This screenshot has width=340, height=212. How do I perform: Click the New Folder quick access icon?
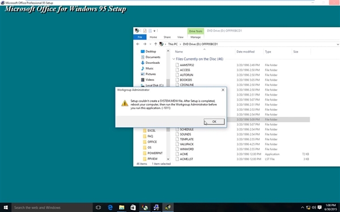(150, 31)
